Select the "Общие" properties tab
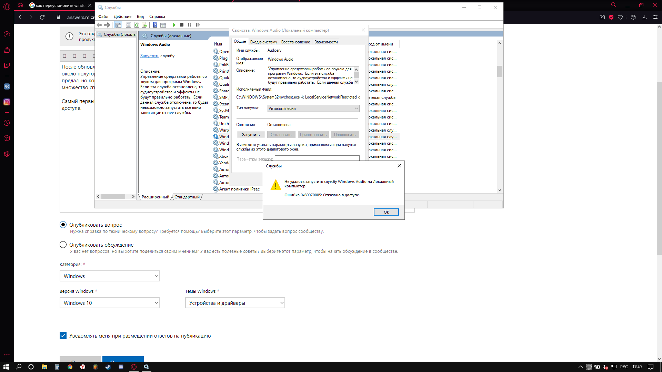This screenshot has height=372, width=662. point(240,41)
